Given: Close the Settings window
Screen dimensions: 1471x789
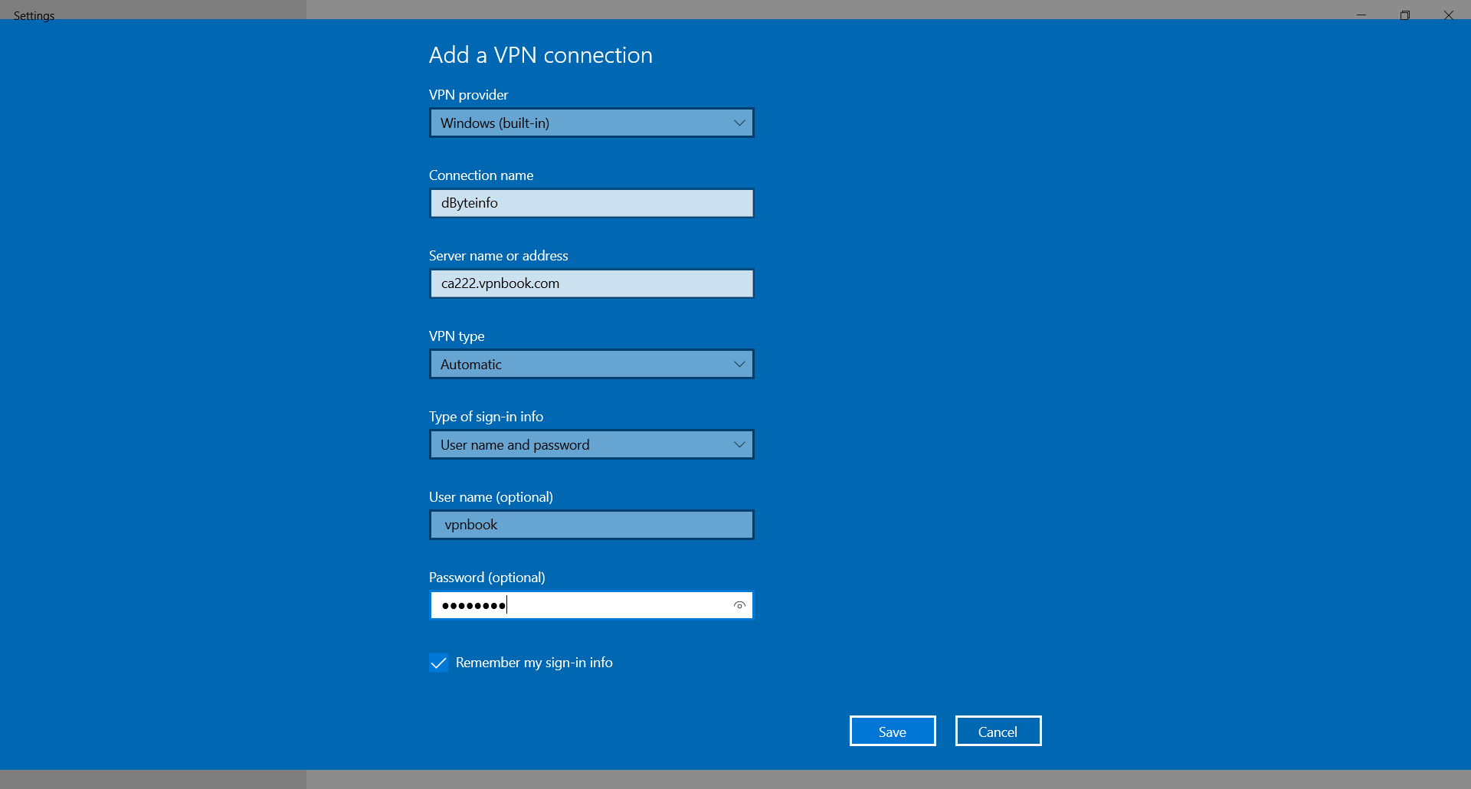Looking at the screenshot, I should 1449,15.
